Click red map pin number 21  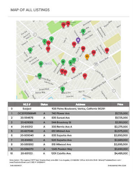[x=85, y=76]
